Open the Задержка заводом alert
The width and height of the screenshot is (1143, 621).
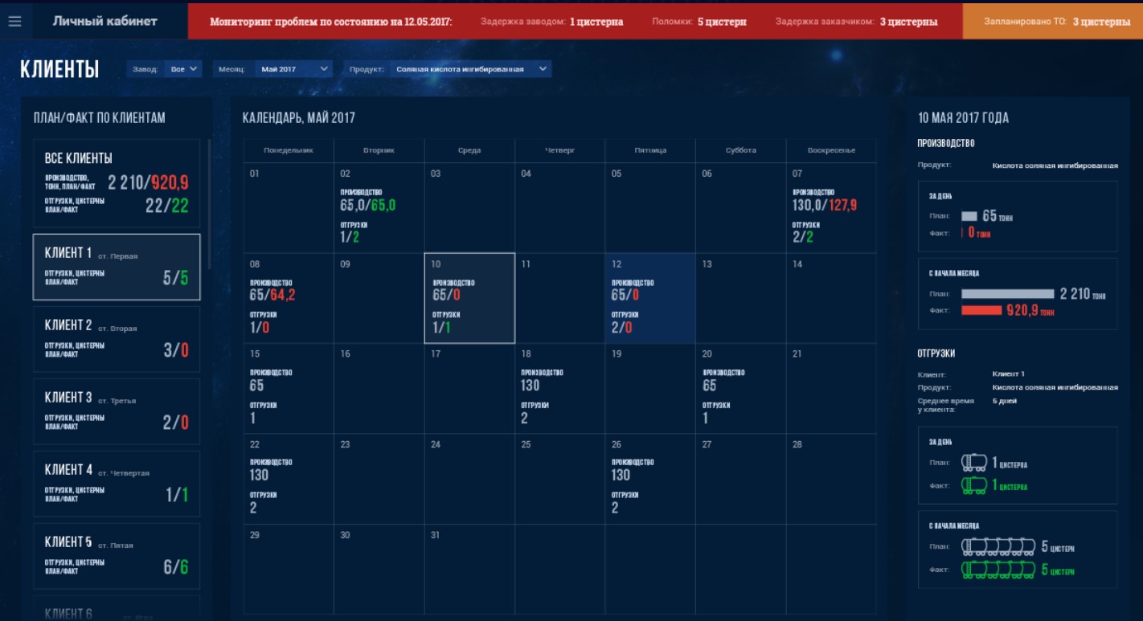click(x=552, y=22)
